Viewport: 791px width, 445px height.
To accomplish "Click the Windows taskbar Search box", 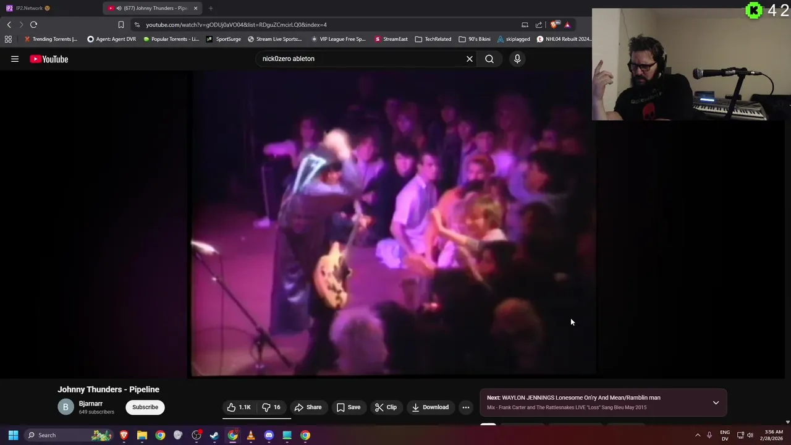I will pos(69,435).
